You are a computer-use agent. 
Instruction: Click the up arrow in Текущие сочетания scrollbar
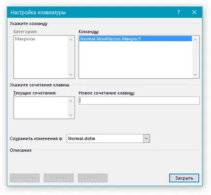click(70, 101)
